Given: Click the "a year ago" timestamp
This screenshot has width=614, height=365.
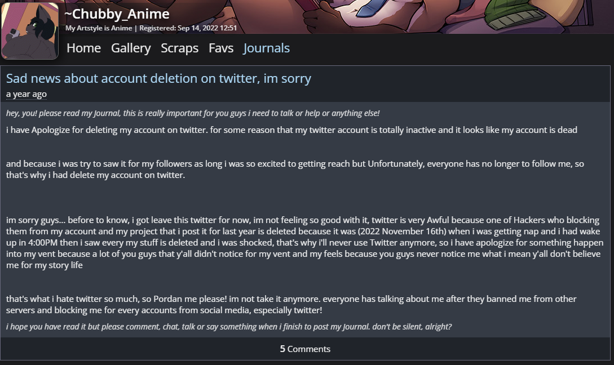Looking at the screenshot, I should [x=26, y=94].
